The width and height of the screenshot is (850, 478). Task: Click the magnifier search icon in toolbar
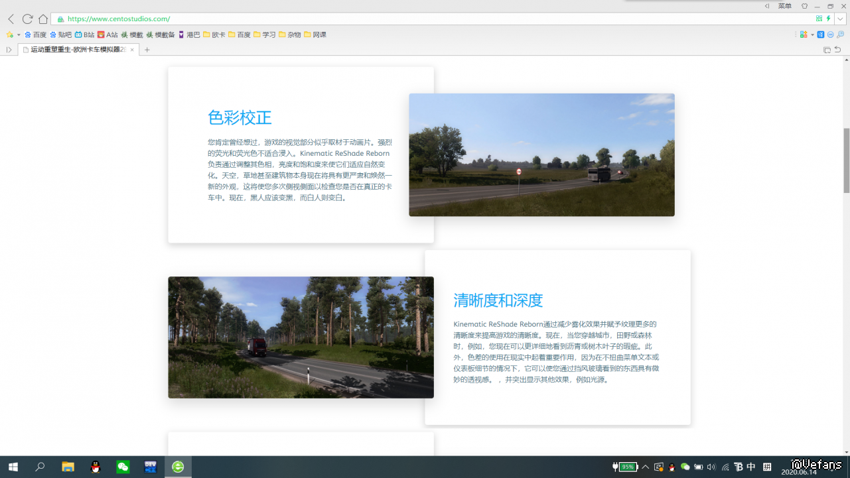point(840,34)
